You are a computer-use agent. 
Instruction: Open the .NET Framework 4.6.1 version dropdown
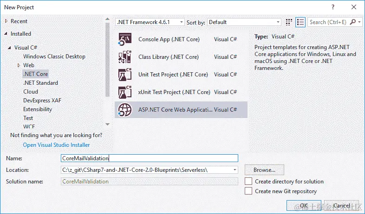click(x=150, y=22)
